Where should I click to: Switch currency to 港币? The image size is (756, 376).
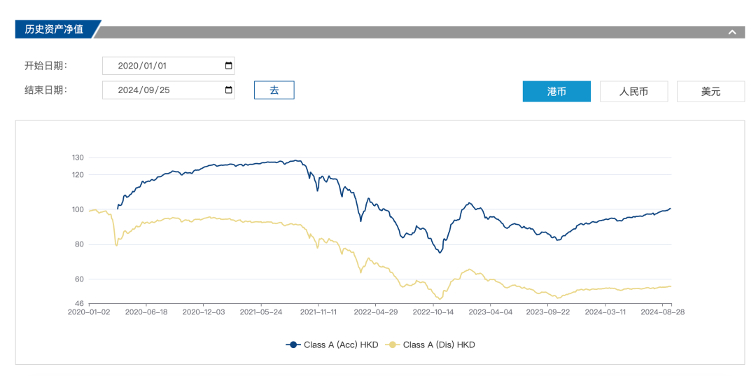tap(556, 92)
